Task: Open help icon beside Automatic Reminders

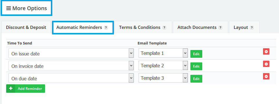Action: point(106,28)
